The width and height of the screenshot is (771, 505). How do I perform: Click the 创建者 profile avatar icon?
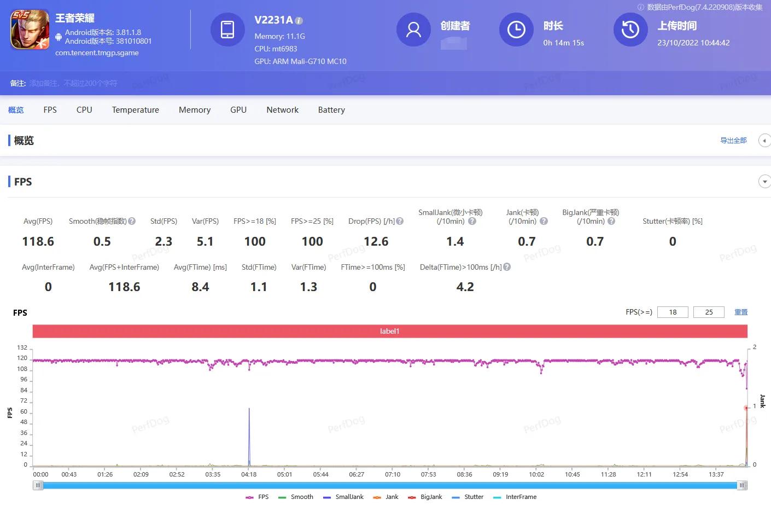pyautogui.click(x=413, y=30)
